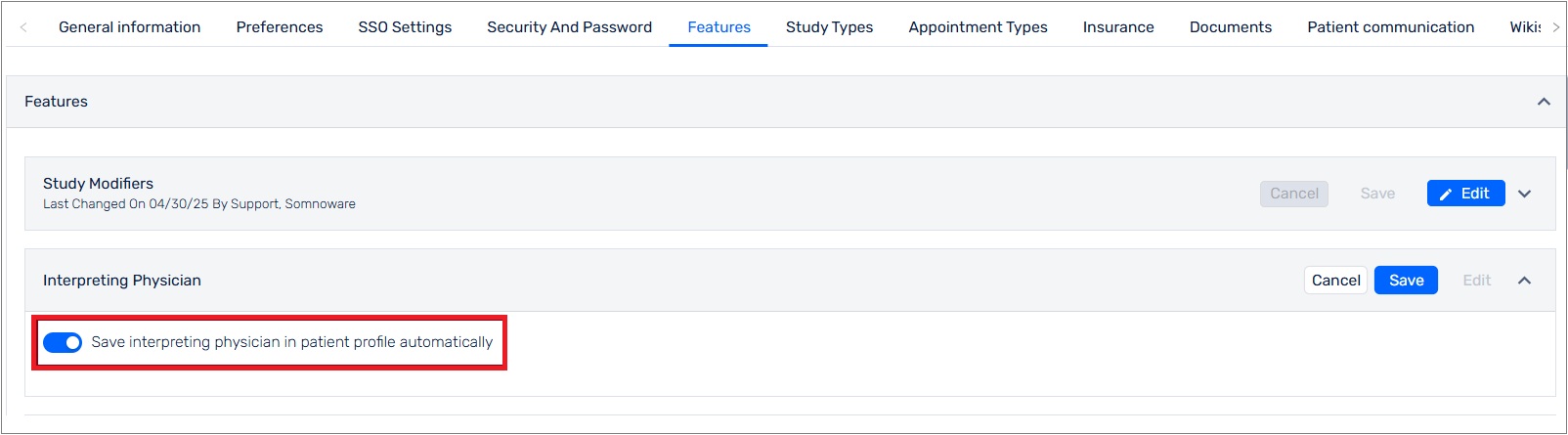
Task: Open the Appointment Types tab
Action: [978, 27]
